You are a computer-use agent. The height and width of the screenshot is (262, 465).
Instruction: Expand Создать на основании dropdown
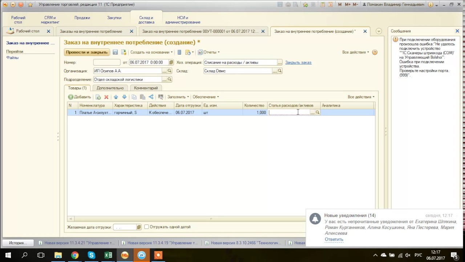tap(151, 52)
